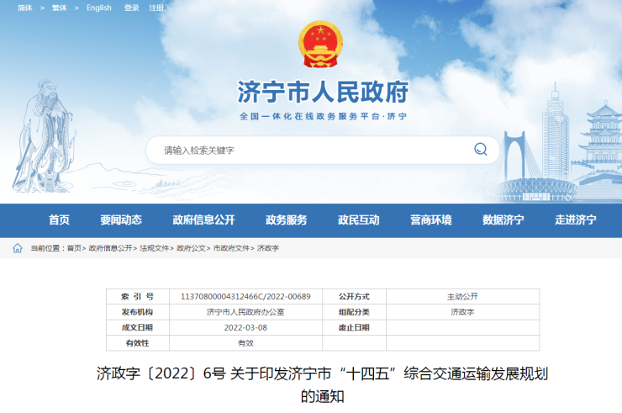Switch language to 繁体

pos(60,8)
